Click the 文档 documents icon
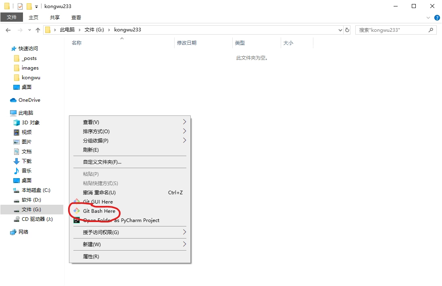 17,152
